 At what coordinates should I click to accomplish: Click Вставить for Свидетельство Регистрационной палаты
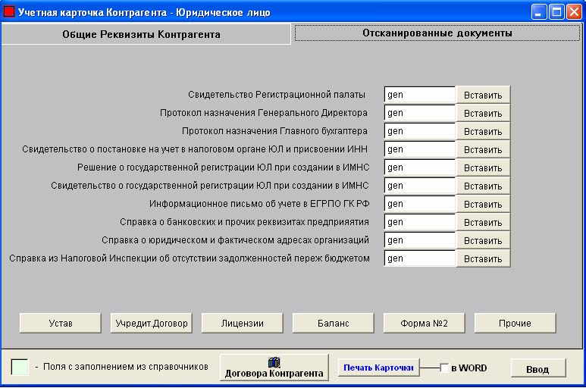(x=483, y=95)
